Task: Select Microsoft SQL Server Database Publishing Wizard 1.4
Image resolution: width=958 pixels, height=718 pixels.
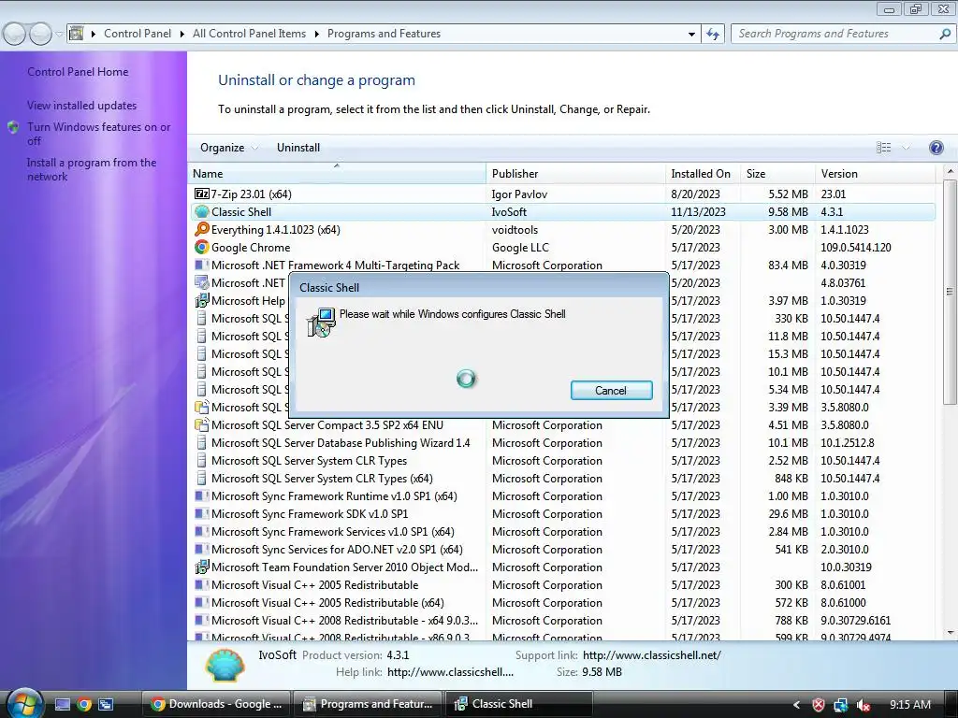Action: pyautogui.click(x=562, y=443)
